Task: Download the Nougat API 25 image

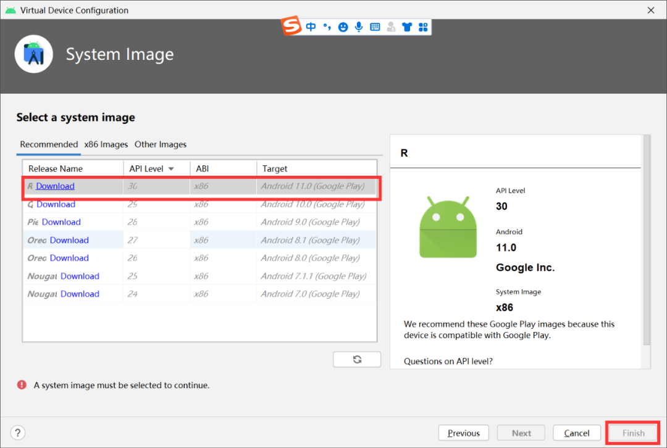Action: [80, 276]
